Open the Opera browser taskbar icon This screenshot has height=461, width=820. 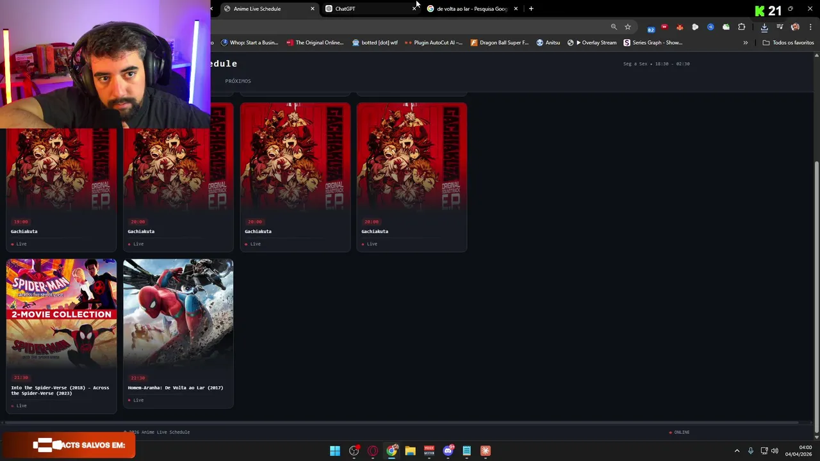(x=373, y=451)
